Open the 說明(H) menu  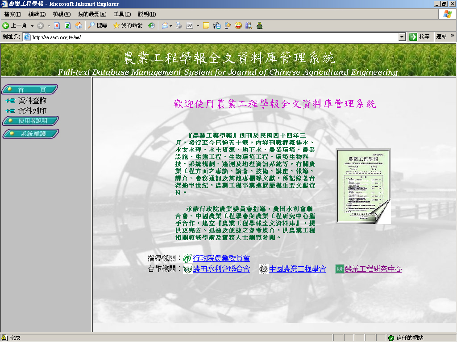coord(147,14)
